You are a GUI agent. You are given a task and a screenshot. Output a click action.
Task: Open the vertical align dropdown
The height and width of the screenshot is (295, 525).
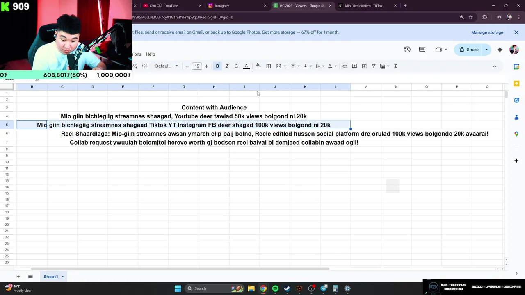click(308, 66)
